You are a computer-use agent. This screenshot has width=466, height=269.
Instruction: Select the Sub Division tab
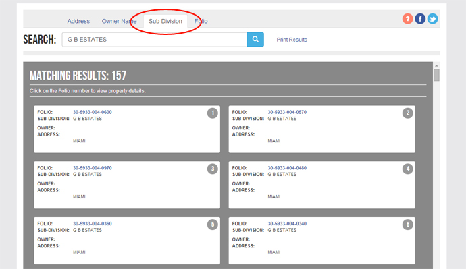coord(165,21)
